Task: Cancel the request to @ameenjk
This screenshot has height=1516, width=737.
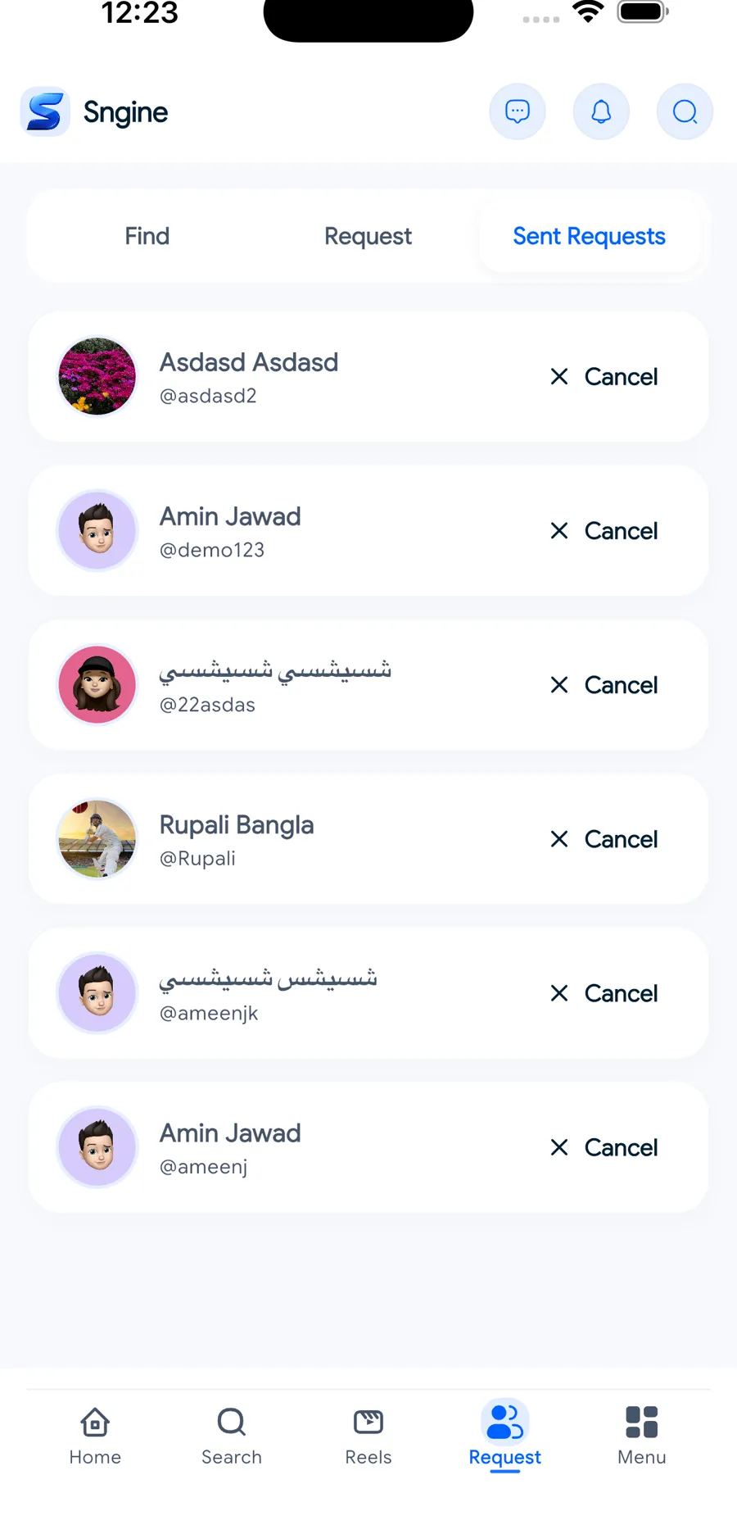Action: [x=604, y=993]
